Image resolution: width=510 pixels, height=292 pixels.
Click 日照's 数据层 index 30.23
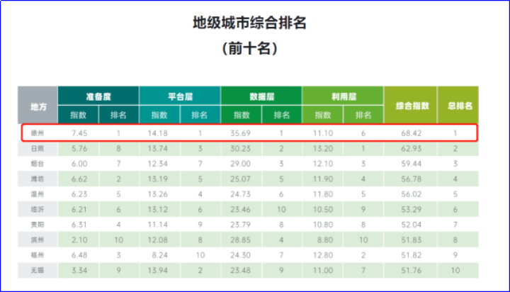[x=240, y=148]
